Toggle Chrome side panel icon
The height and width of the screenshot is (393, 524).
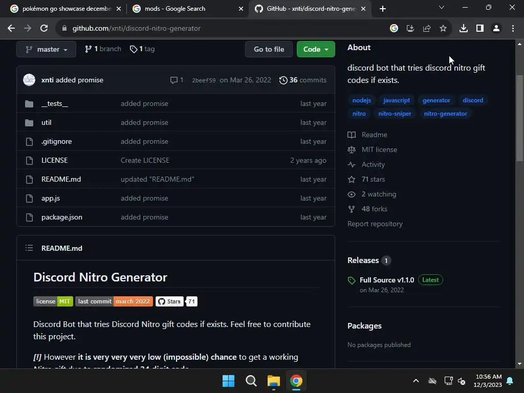point(480,29)
